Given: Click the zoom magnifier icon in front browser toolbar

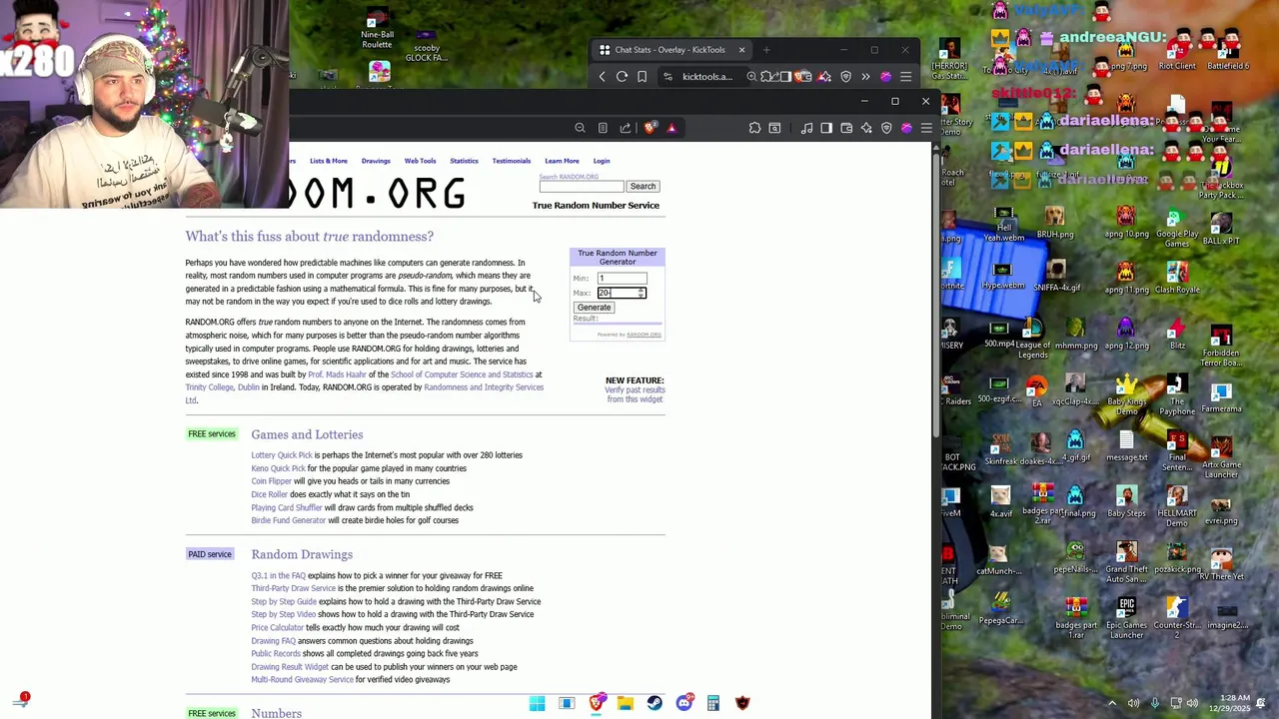Looking at the screenshot, I should pyautogui.click(x=580, y=128).
